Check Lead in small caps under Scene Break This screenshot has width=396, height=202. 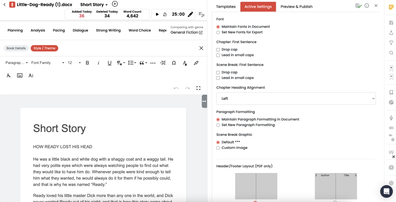tap(218, 78)
